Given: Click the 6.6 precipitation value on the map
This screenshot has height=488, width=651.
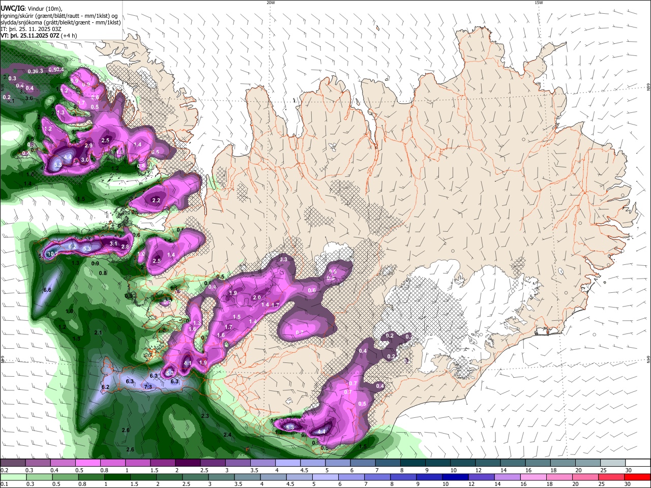Looking at the screenshot, I should click(48, 290).
